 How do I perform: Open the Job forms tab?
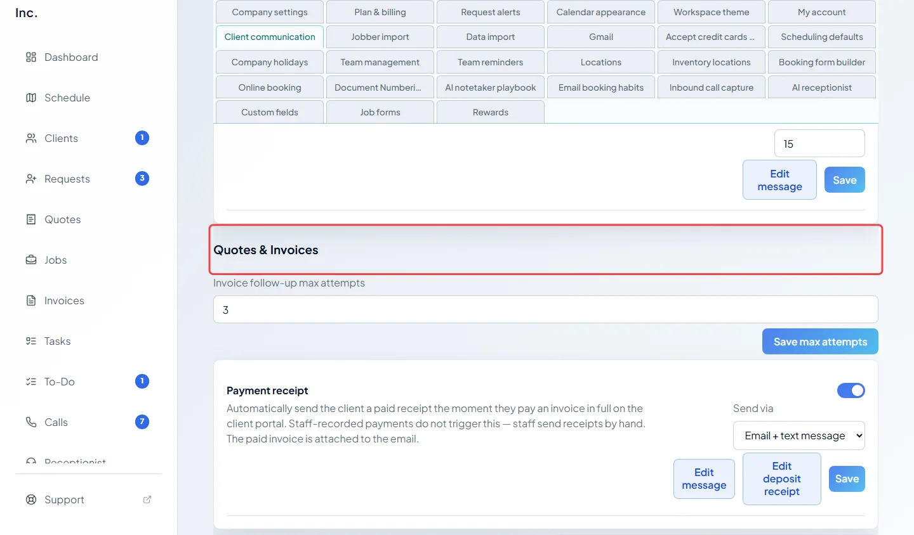(380, 112)
